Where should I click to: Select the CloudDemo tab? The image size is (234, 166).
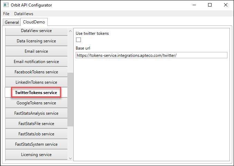[34, 22]
